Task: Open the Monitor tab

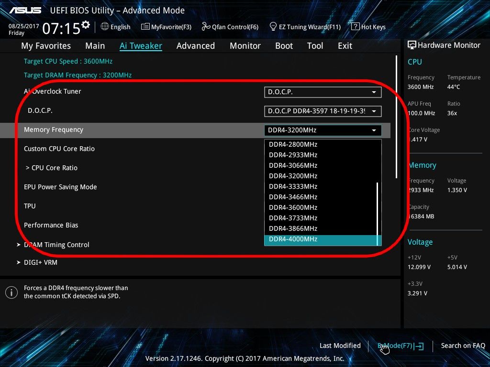Action: pyautogui.click(x=245, y=46)
